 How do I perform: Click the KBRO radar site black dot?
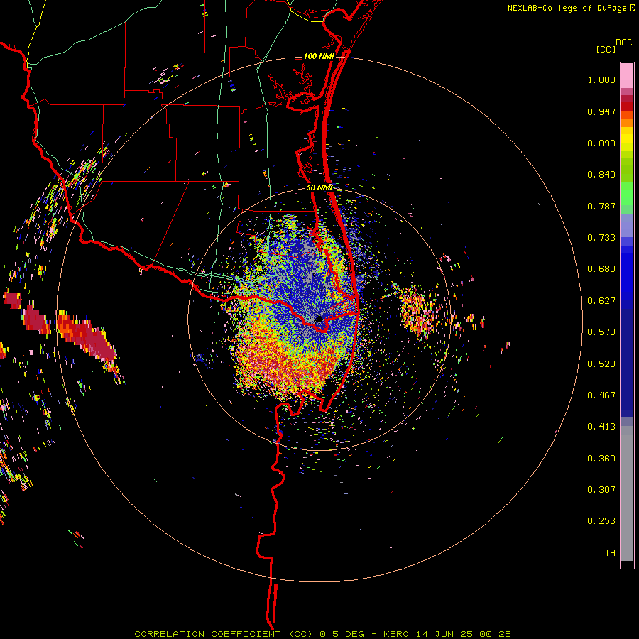pos(319,319)
